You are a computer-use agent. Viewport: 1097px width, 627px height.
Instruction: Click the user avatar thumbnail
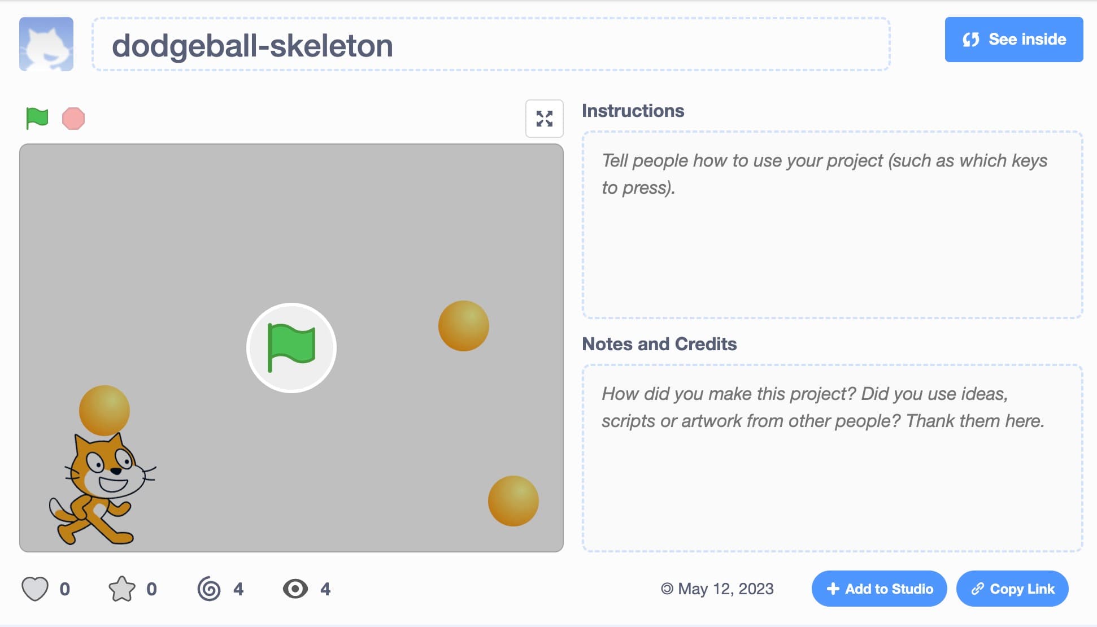pos(46,44)
